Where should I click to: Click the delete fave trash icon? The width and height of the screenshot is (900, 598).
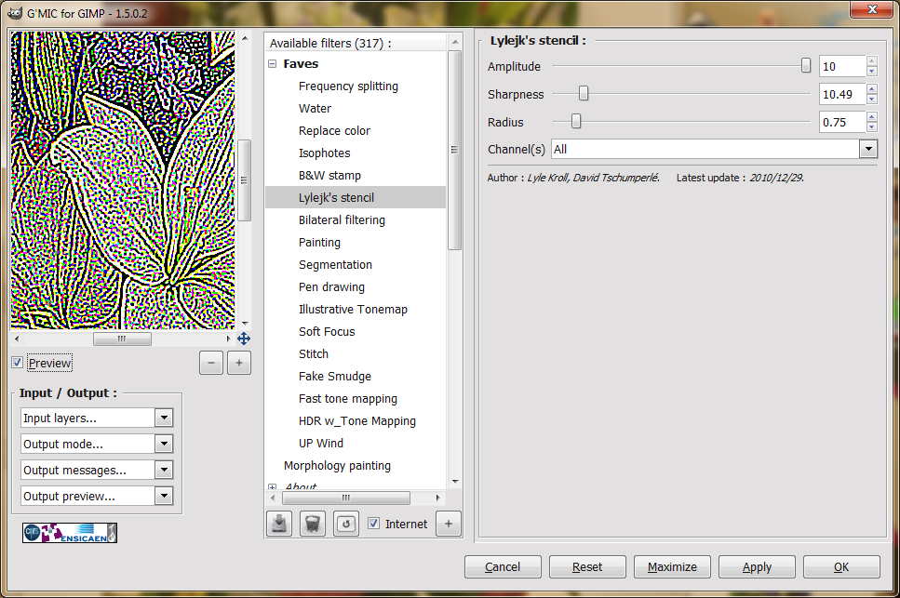point(312,524)
